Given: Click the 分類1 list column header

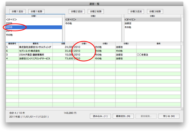Looking at the screenshot, I should [x=34, y=16].
